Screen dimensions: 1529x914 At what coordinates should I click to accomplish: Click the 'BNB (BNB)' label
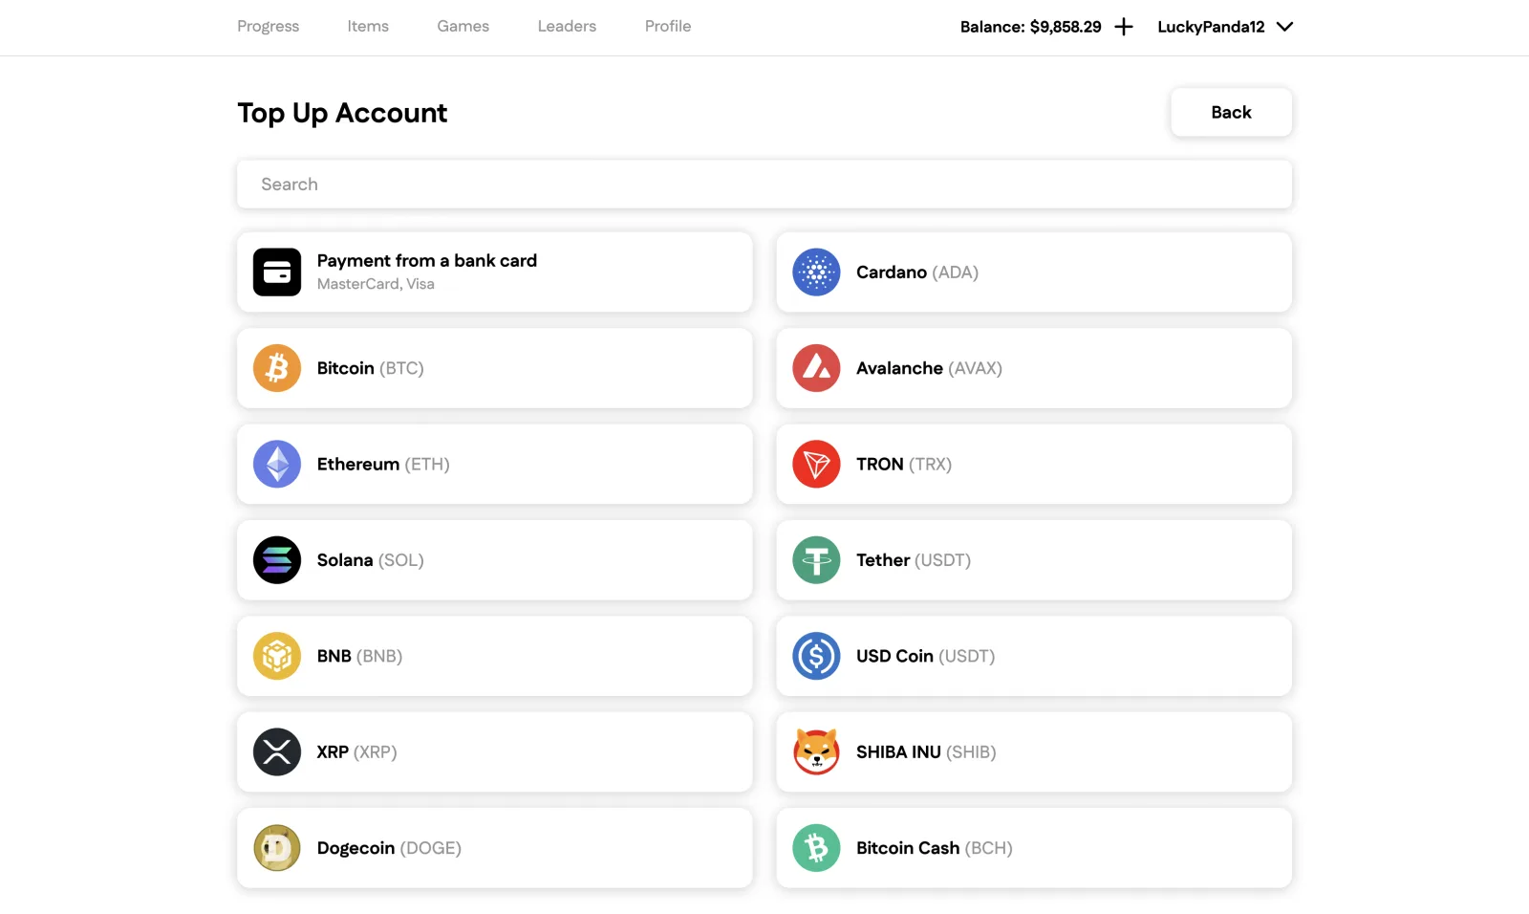point(360,657)
